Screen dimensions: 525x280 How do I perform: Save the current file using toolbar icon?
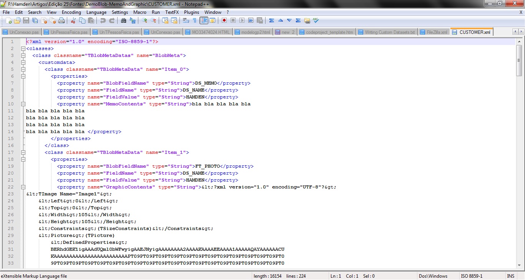(26, 20)
